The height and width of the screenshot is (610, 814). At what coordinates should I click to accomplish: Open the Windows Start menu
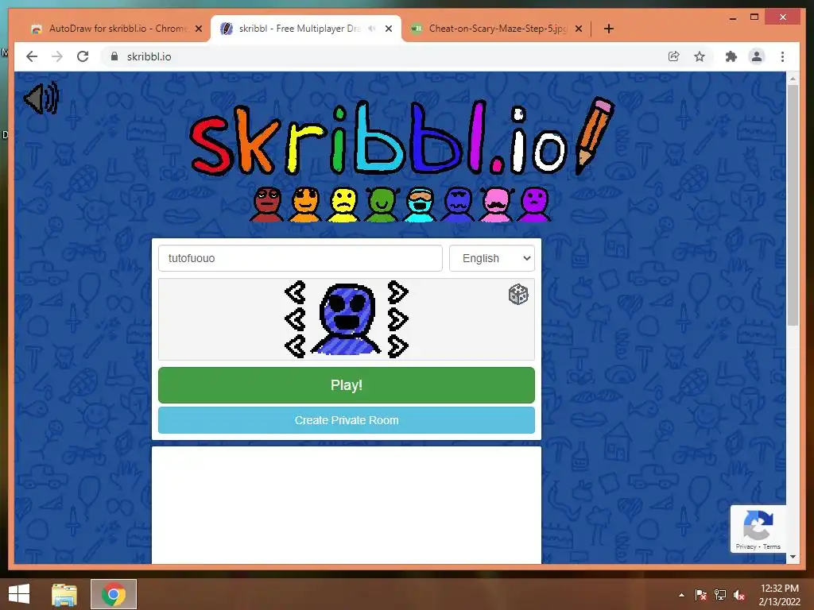[19, 594]
